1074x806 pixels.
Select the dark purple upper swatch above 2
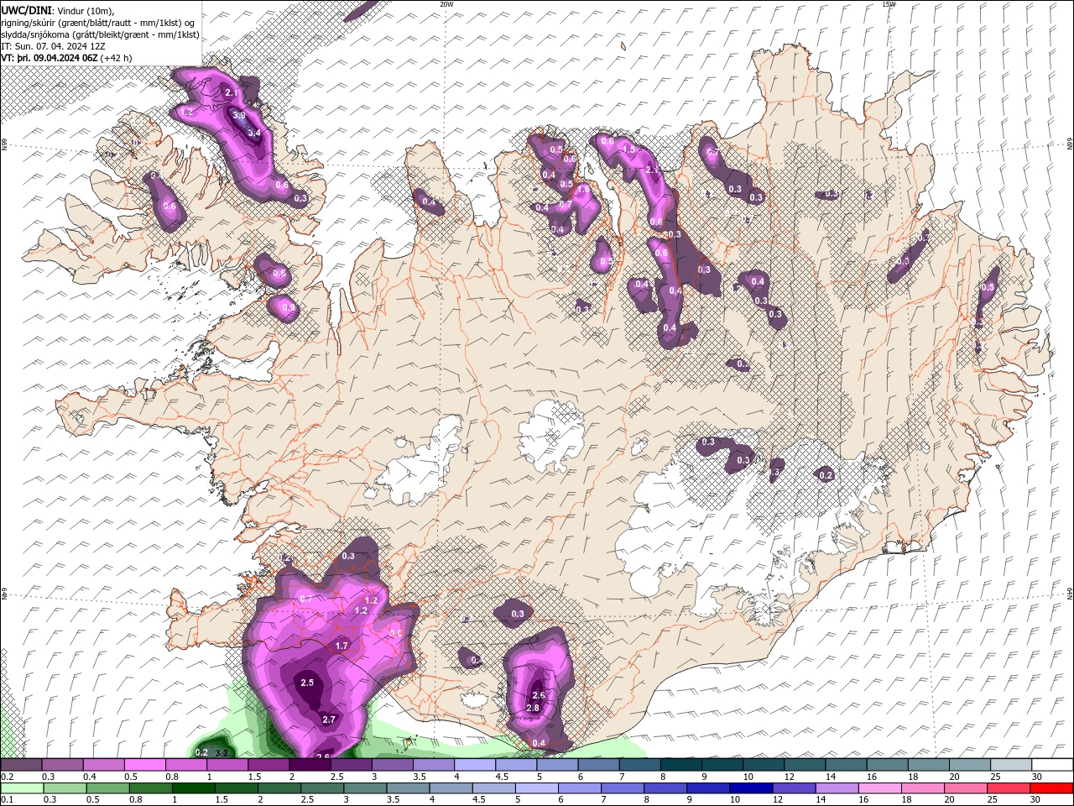310,765
